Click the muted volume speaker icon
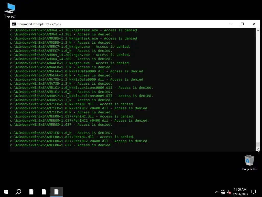262x197 pixels. pos(229,192)
